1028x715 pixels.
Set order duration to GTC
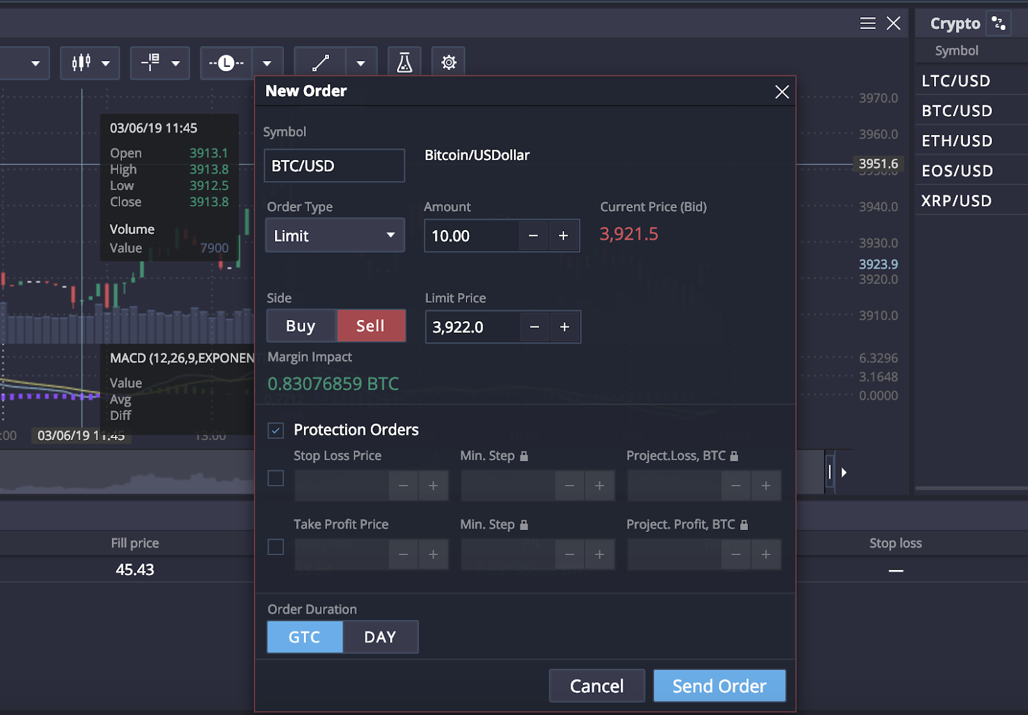[305, 637]
